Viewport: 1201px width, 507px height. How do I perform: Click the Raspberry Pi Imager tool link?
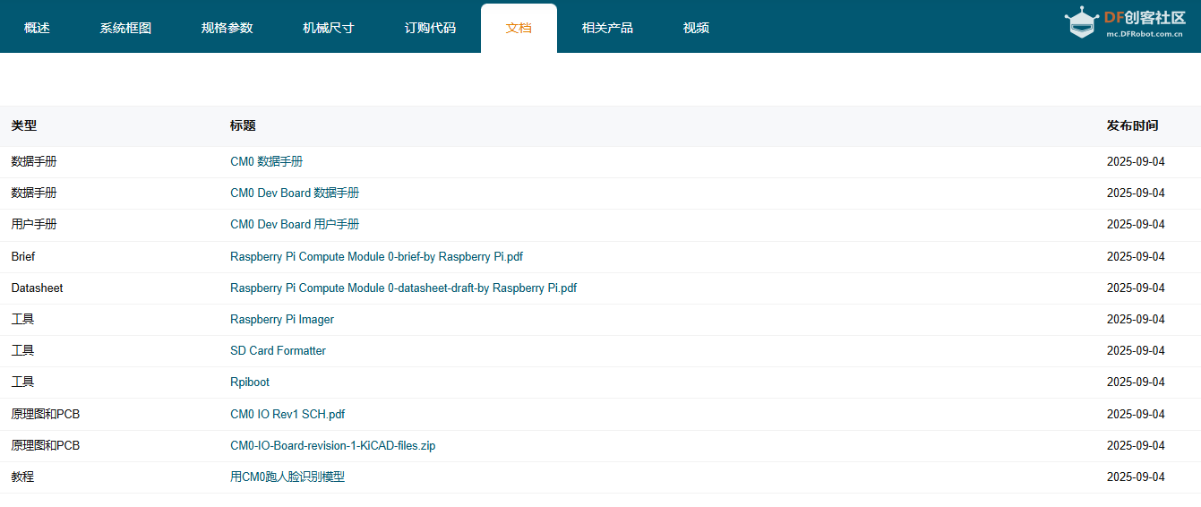(282, 320)
